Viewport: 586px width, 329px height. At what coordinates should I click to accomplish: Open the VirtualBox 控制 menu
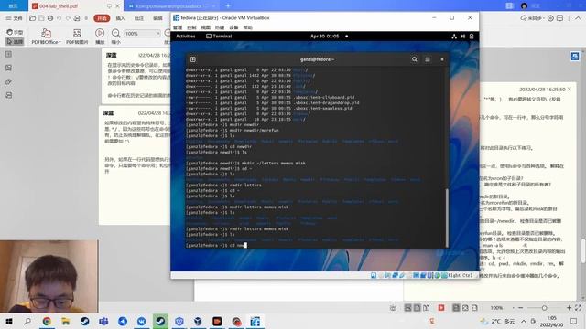click(191, 27)
